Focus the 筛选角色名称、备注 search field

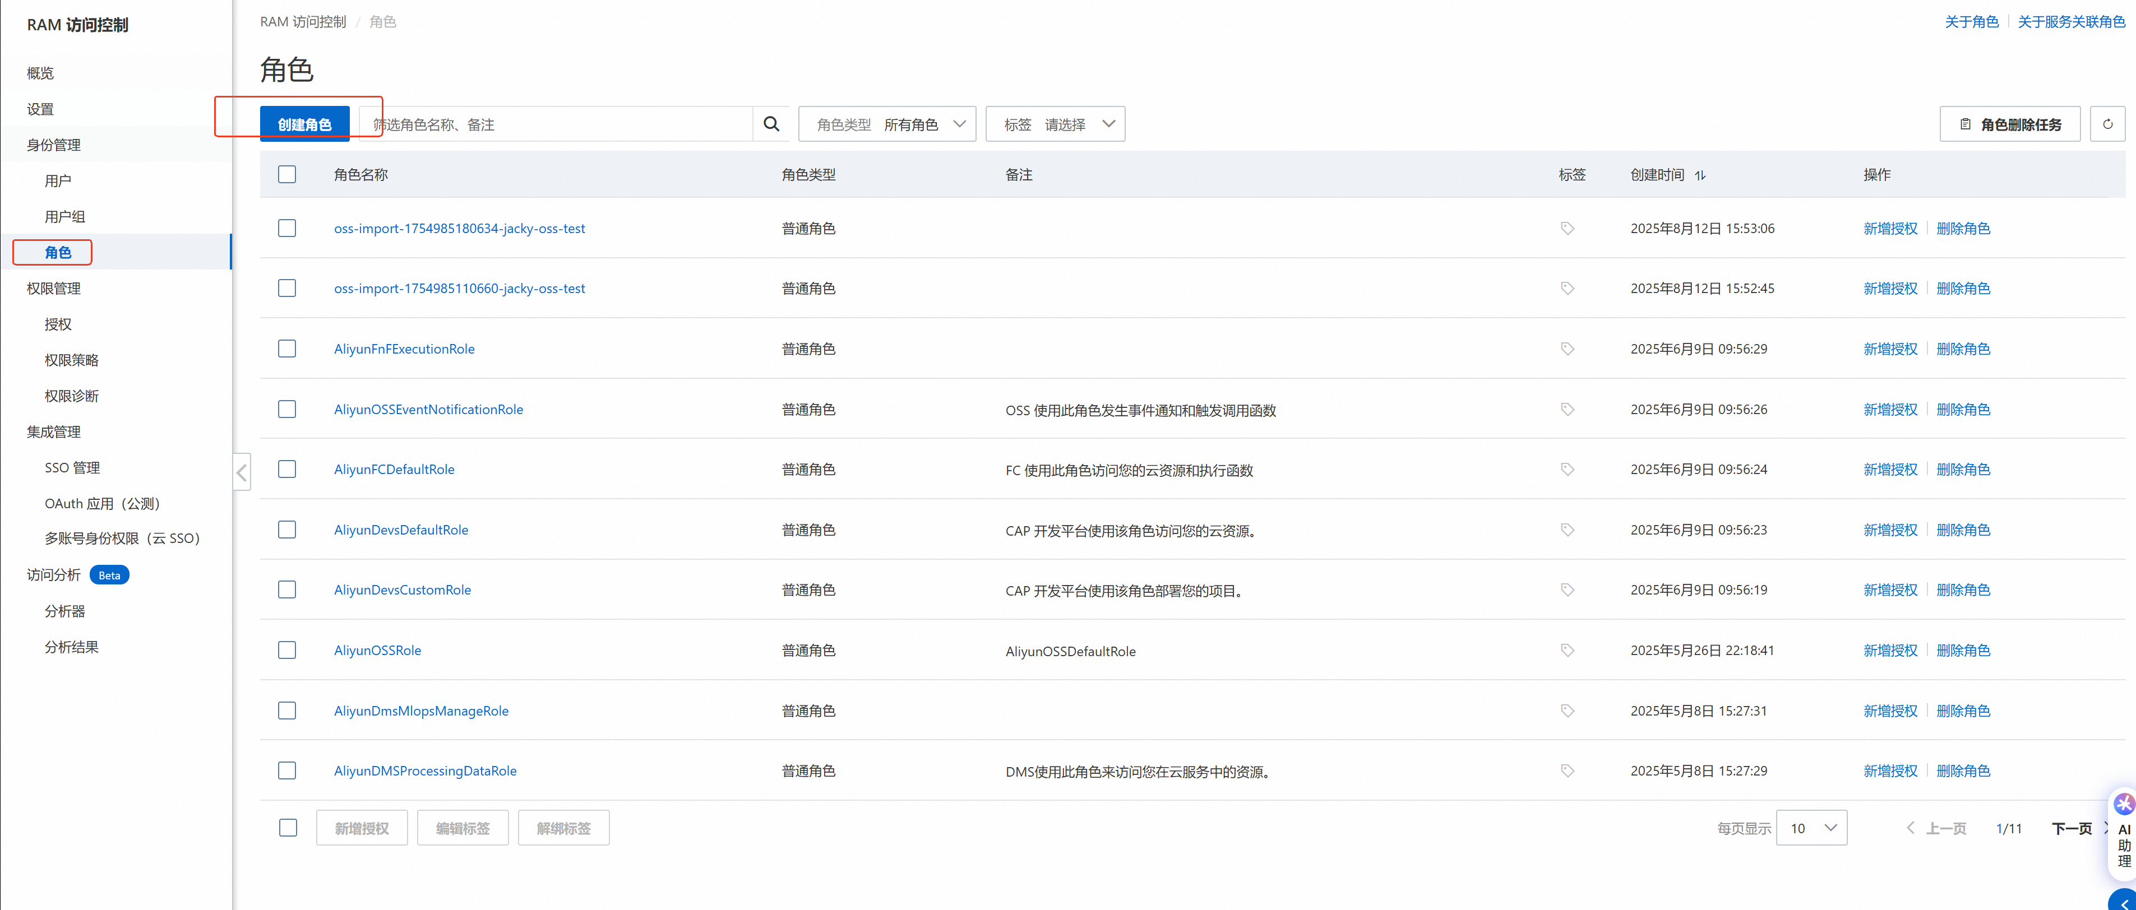pyautogui.click(x=556, y=124)
